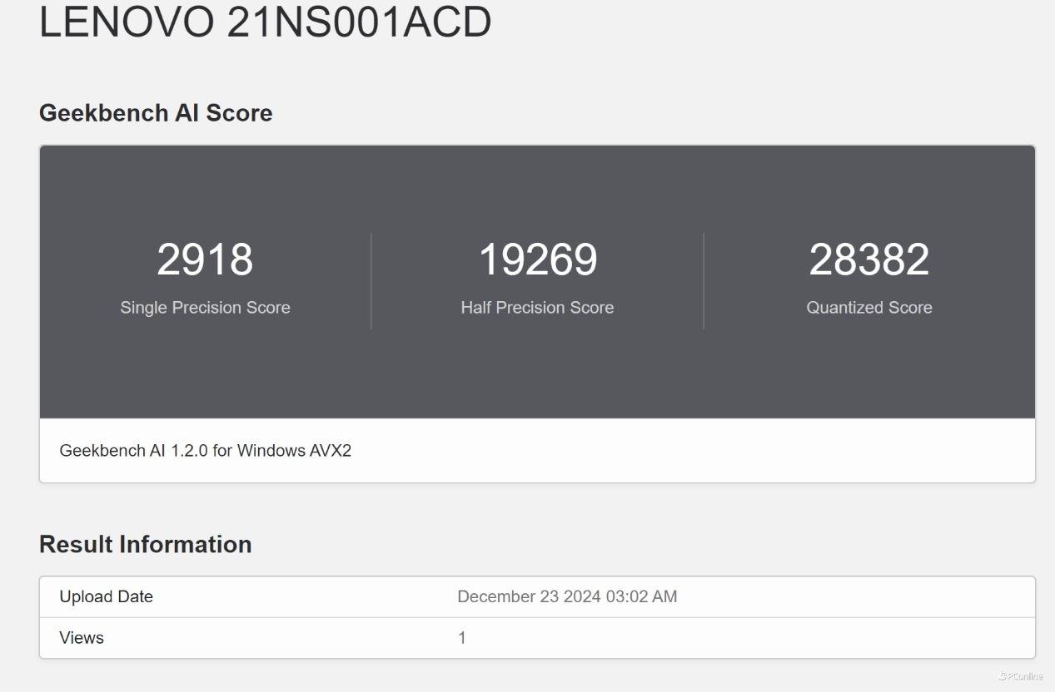Click the 28382 quantized score value

868,259
